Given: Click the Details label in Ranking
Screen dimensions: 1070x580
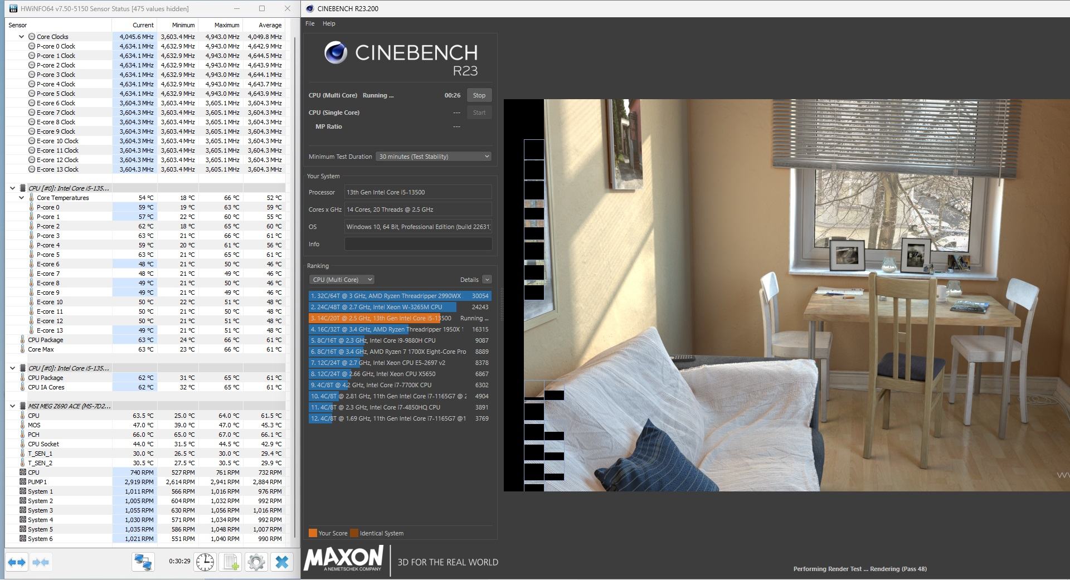Looking at the screenshot, I should (469, 280).
